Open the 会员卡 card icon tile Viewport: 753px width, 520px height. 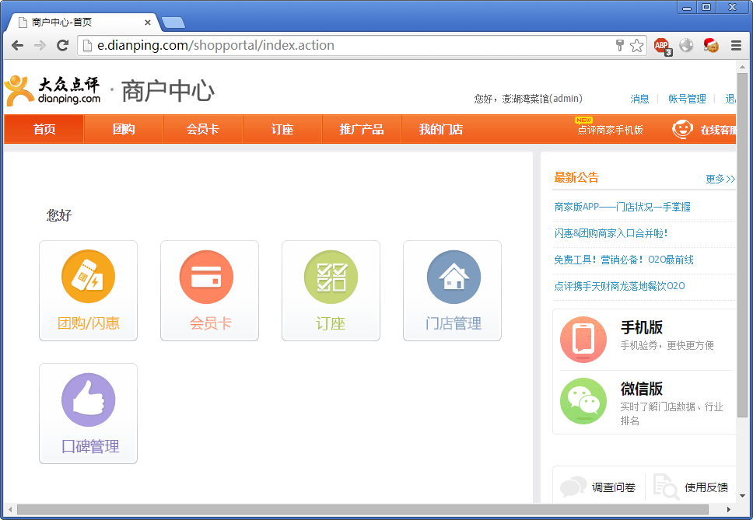pos(209,291)
